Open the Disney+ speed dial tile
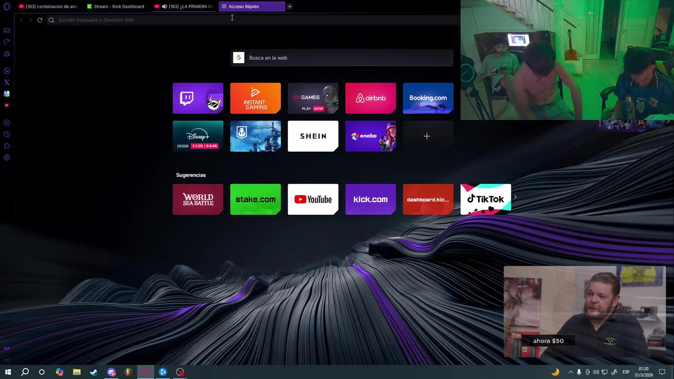Viewport: 674px width, 379px height. [198, 136]
